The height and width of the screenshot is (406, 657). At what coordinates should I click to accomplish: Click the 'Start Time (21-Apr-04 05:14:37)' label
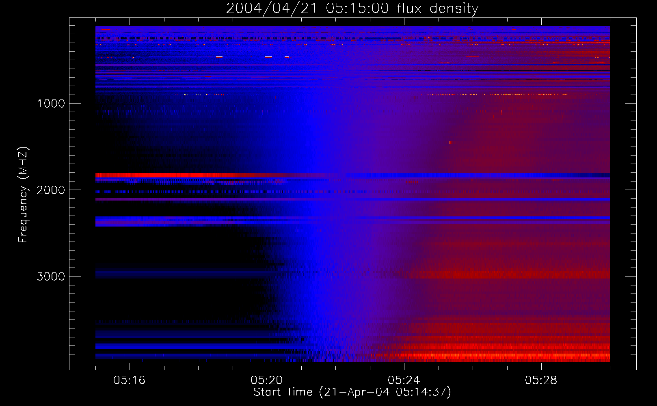pyautogui.click(x=352, y=392)
